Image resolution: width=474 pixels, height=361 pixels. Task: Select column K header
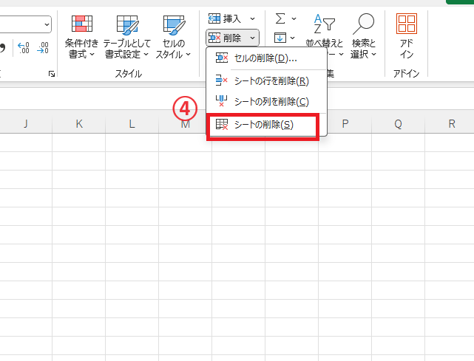pos(79,124)
